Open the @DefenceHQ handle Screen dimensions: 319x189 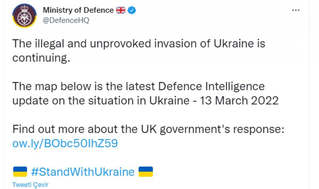pyautogui.click(x=66, y=20)
